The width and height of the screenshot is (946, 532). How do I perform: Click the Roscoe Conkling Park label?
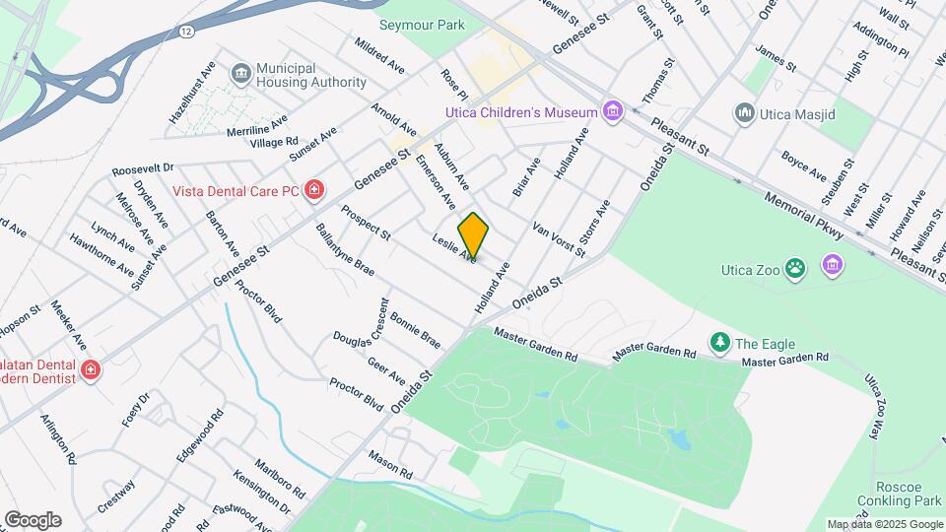pyautogui.click(x=899, y=494)
